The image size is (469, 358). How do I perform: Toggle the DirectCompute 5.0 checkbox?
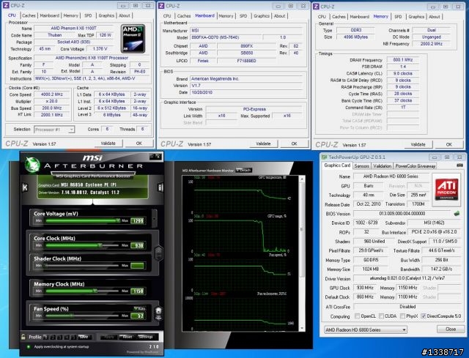tap(424, 316)
